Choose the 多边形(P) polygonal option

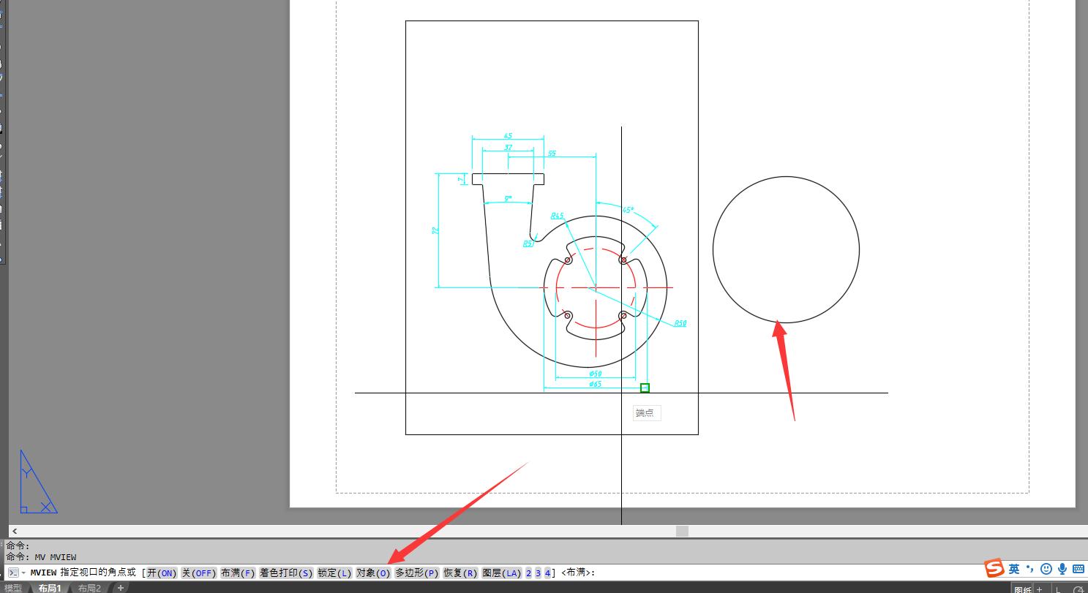(417, 573)
